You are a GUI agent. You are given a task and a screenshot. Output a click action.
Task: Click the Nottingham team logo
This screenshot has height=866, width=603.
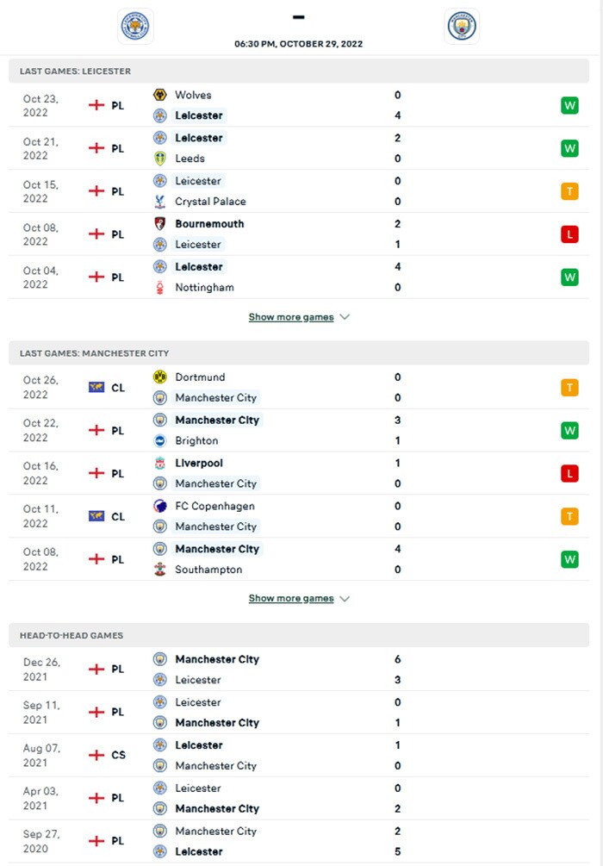(159, 288)
